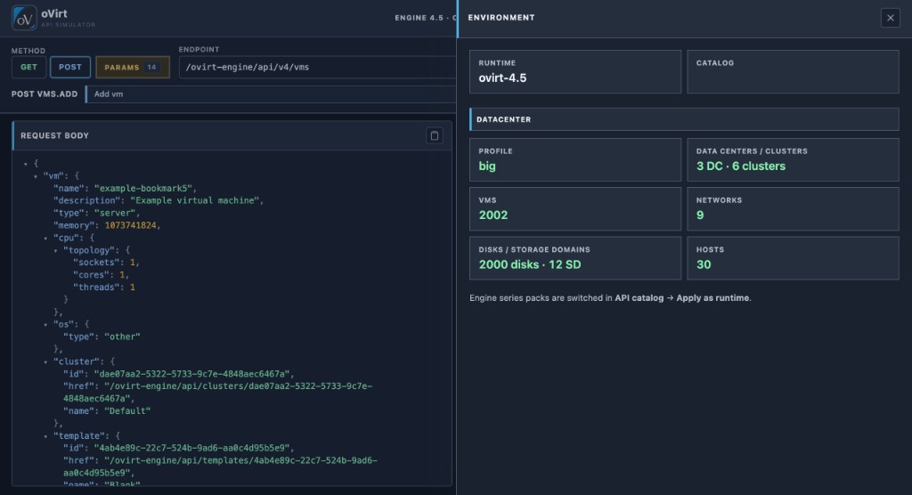Collapse the "os" node
912x495 pixels.
(x=45, y=325)
